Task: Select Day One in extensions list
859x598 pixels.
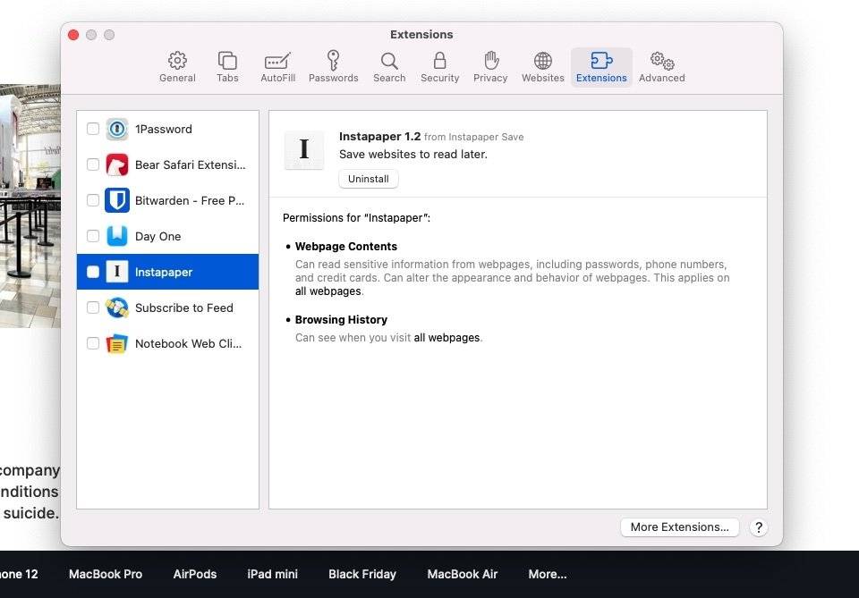Action: [x=158, y=236]
